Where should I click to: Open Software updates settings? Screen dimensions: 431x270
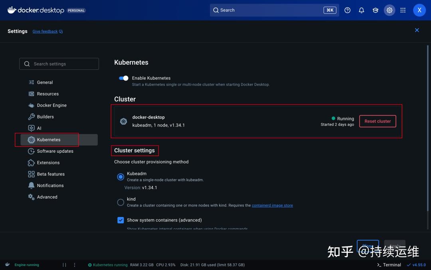(55, 151)
